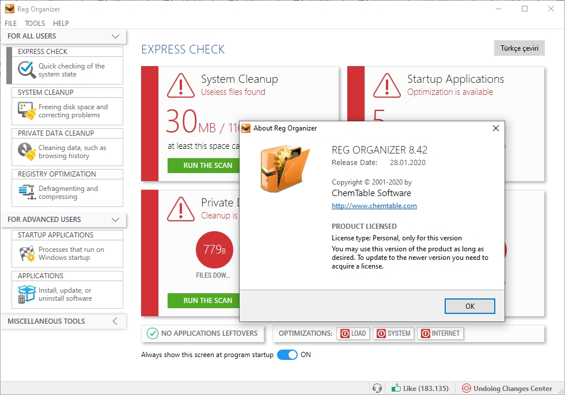Click the headset support icon in status bar
Viewport: 565px width, 395px height.
click(x=377, y=389)
